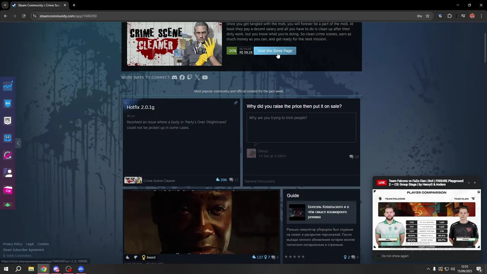The image size is (487, 274).
Task: Open the X (Twitter) link icon
Action: point(197,77)
